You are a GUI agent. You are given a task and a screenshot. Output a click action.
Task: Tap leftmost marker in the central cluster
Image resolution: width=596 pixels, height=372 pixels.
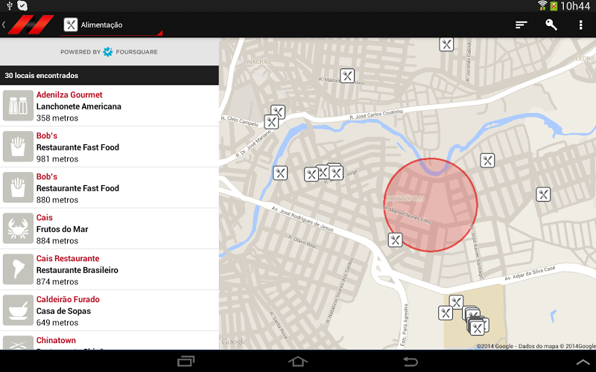click(311, 174)
